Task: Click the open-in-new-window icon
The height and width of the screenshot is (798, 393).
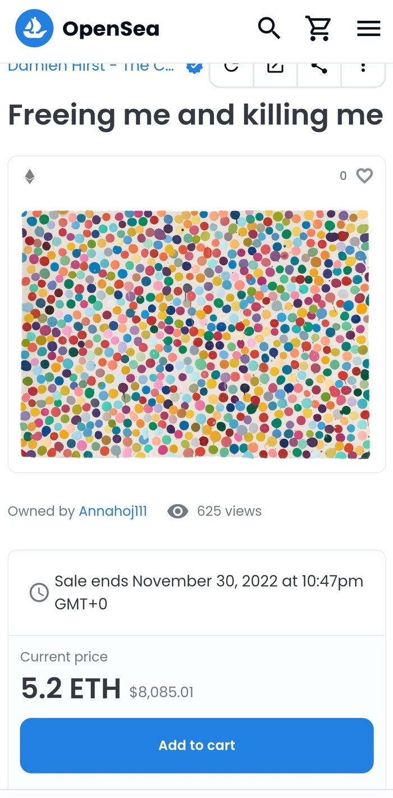Action: click(275, 69)
